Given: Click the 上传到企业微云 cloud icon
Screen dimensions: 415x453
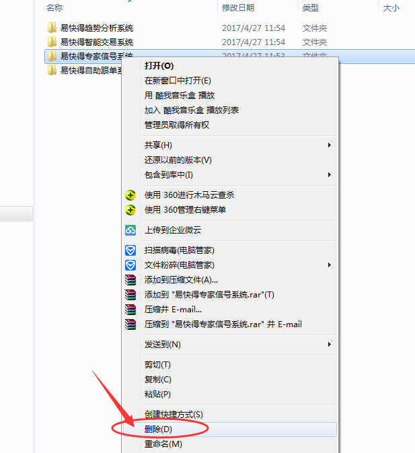Looking at the screenshot, I should pyautogui.click(x=130, y=230).
